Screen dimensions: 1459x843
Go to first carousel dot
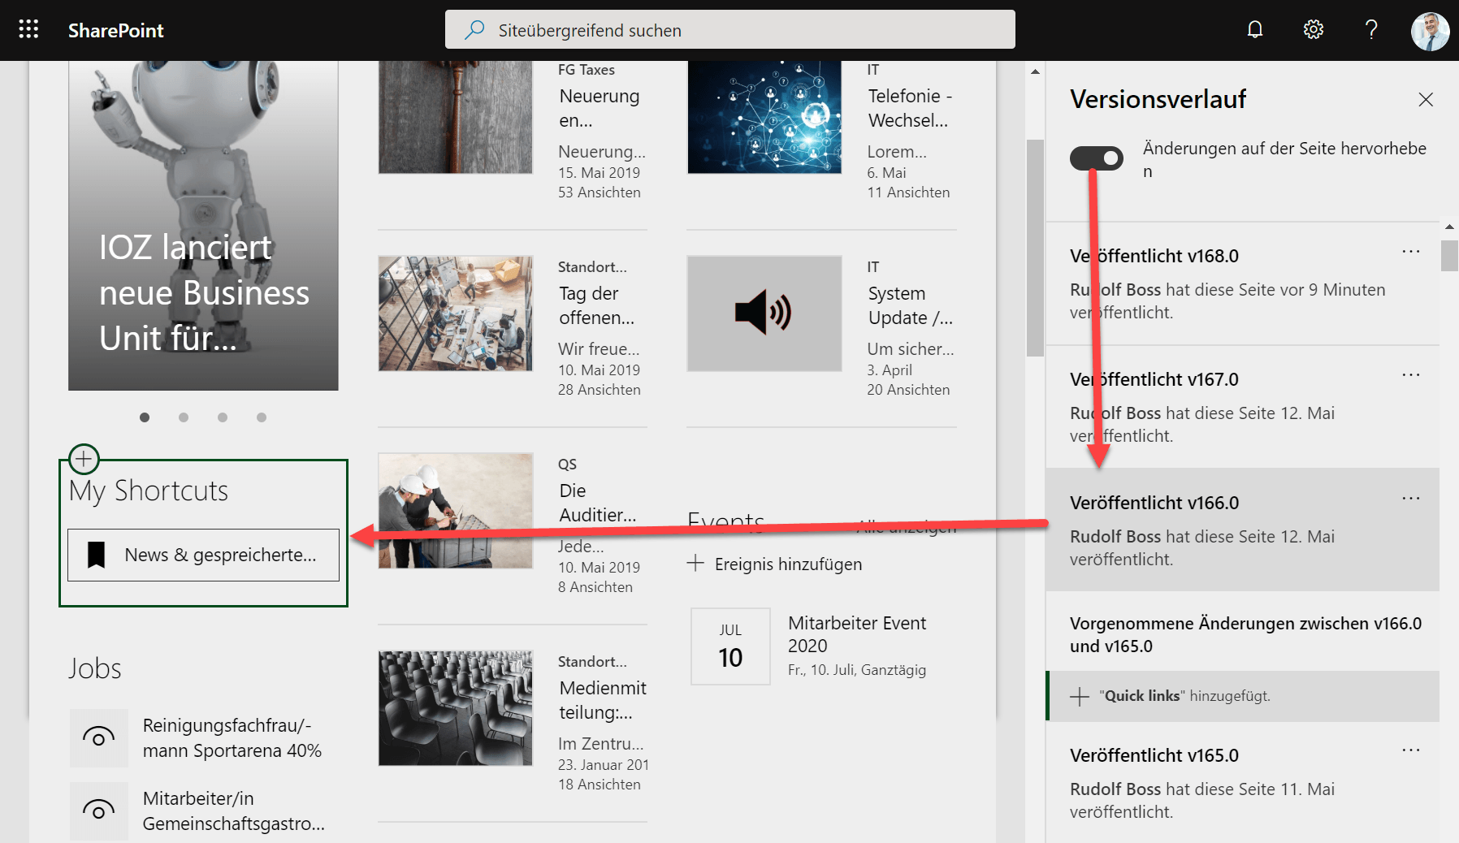[x=145, y=417]
